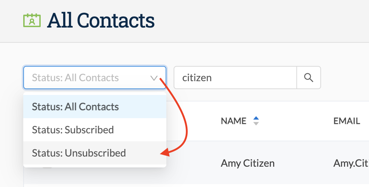The image size is (369, 187).
Task: Click empty space right of search button
Action: [345, 78]
